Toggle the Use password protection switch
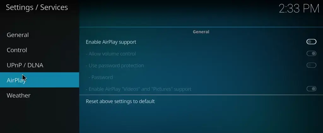The image size is (323, 133). click(x=311, y=65)
